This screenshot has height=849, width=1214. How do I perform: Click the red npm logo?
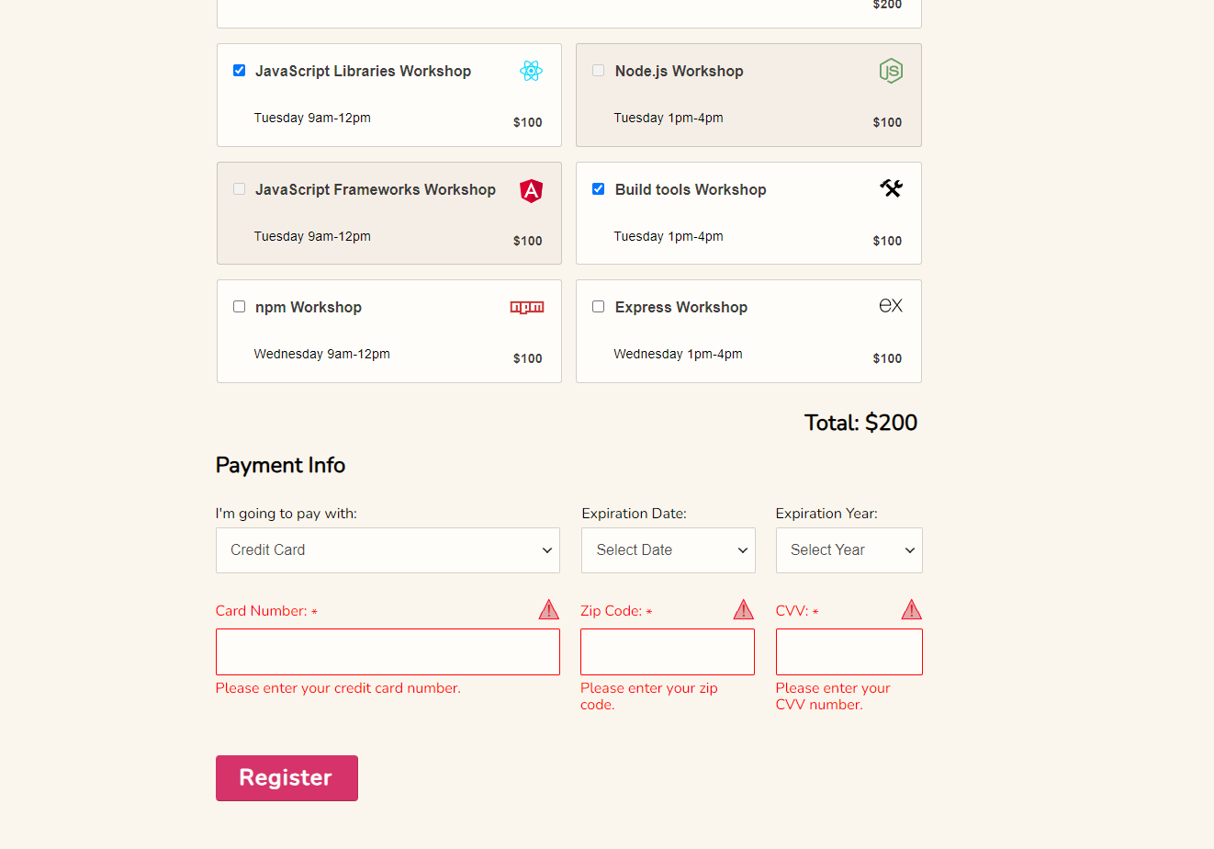(x=527, y=307)
